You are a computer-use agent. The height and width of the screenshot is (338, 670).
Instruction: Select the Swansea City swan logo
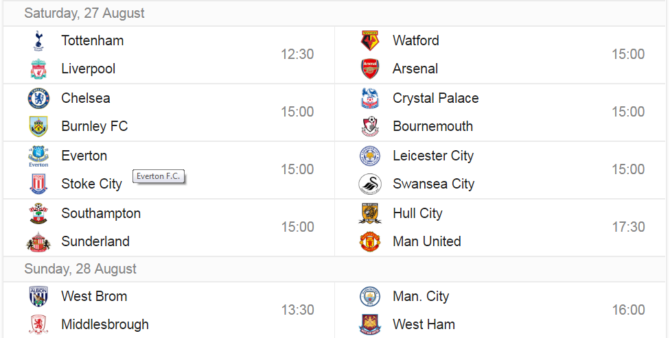pyautogui.click(x=369, y=184)
